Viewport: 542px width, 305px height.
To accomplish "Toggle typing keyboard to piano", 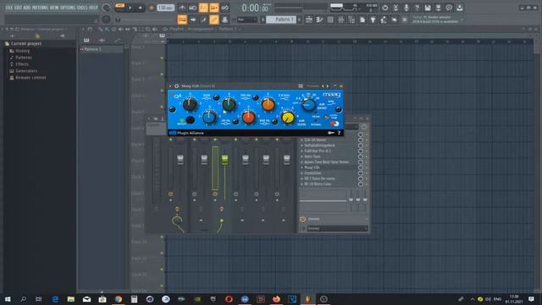I will point(182,19).
